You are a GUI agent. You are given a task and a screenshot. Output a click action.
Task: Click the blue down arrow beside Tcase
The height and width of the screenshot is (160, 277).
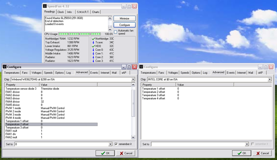93,42
